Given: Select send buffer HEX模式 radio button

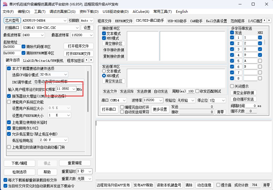Looking at the screenshot, I should pyautogui.click(x=104, y=76).
